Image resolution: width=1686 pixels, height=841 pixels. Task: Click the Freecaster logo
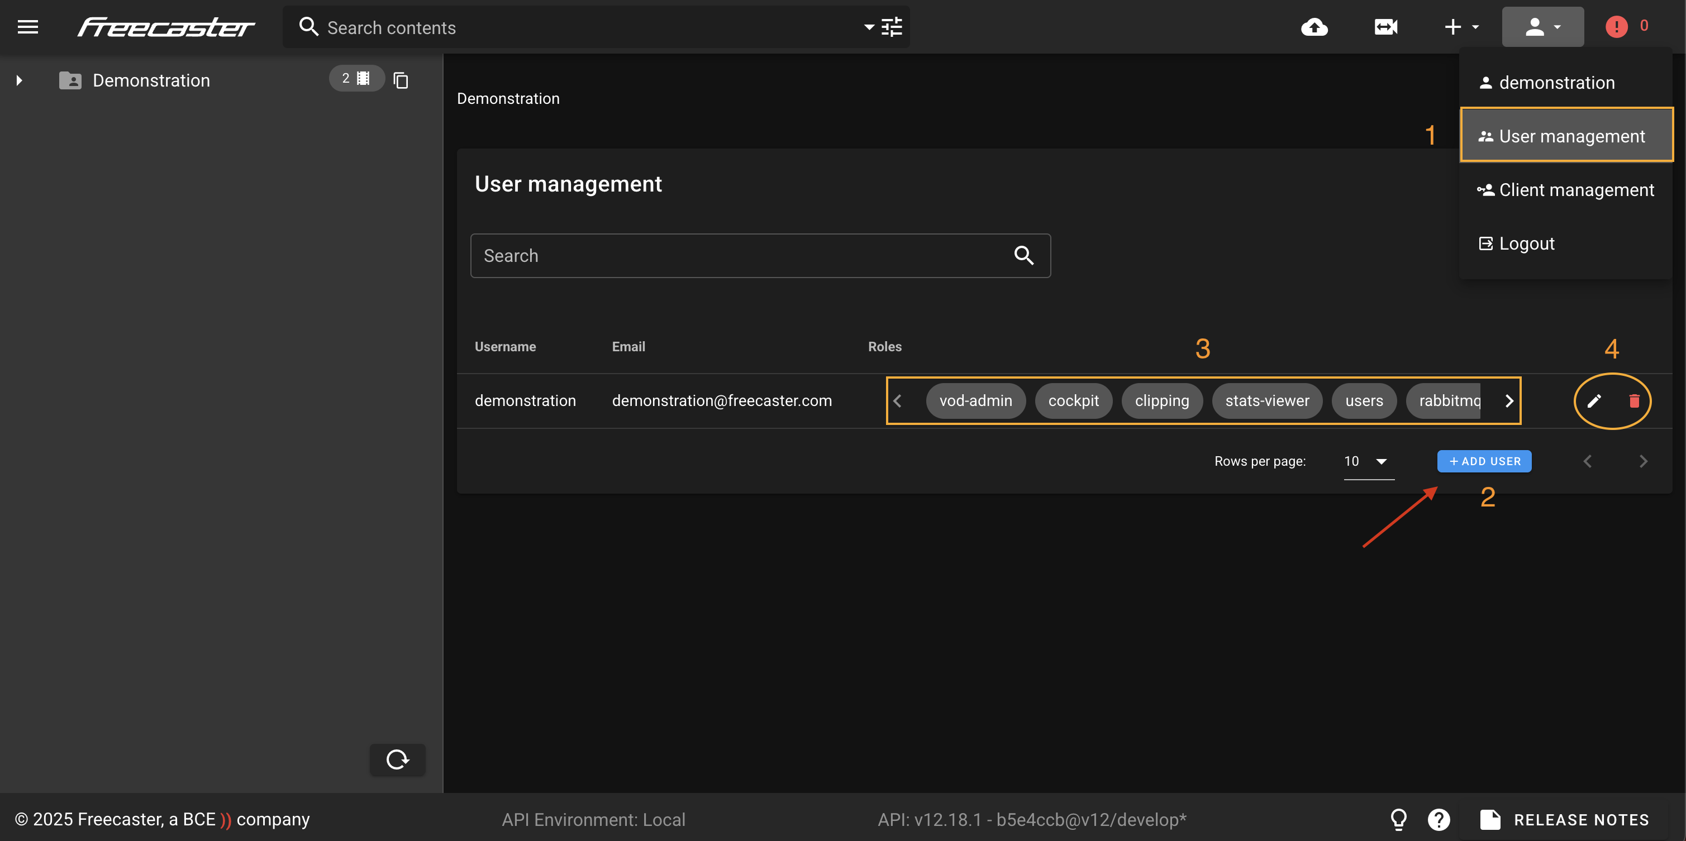pos(166,27)
